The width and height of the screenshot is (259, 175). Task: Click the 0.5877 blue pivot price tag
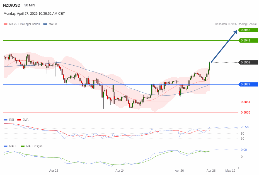248,84
